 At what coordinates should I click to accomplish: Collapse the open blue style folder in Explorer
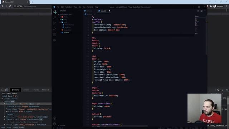click(x=60, y=22)
